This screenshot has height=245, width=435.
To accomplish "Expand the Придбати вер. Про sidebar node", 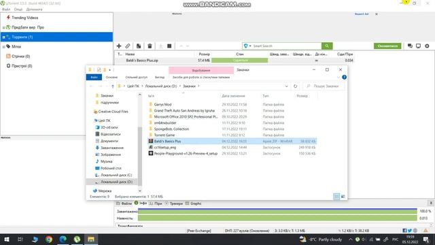I will (x=3, y=27).
